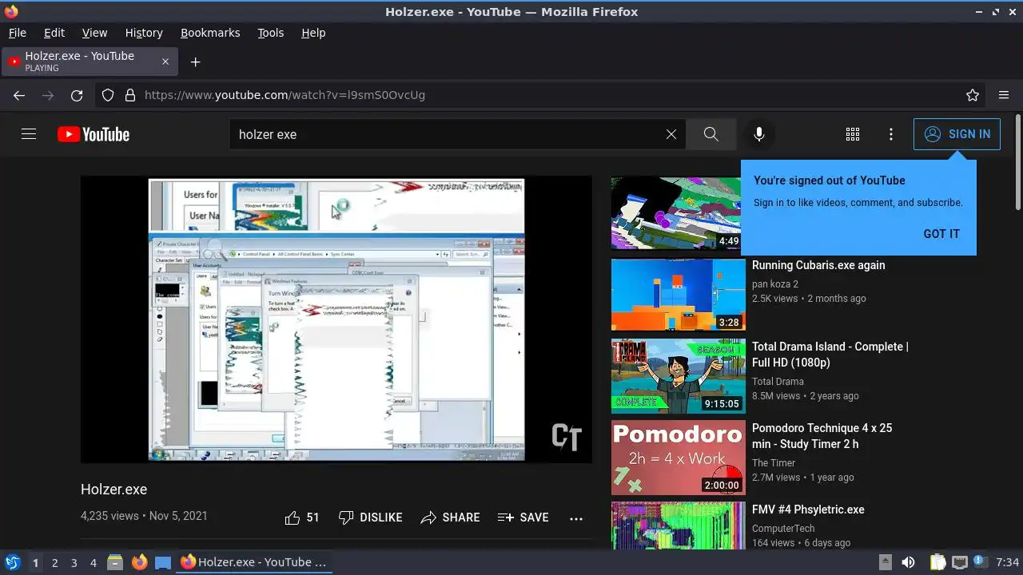This screenshot has height=575, width=1023.
Task: Dismiss popup with GOT IT
Action: (941, 234)
